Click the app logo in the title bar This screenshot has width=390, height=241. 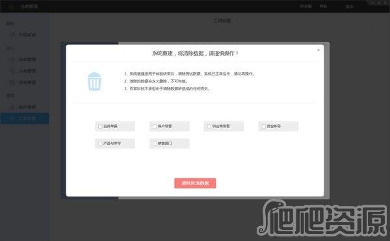pos(12,6)
